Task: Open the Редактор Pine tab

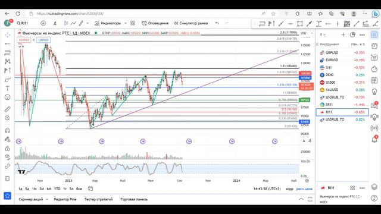Action: [x=65, y=199]
